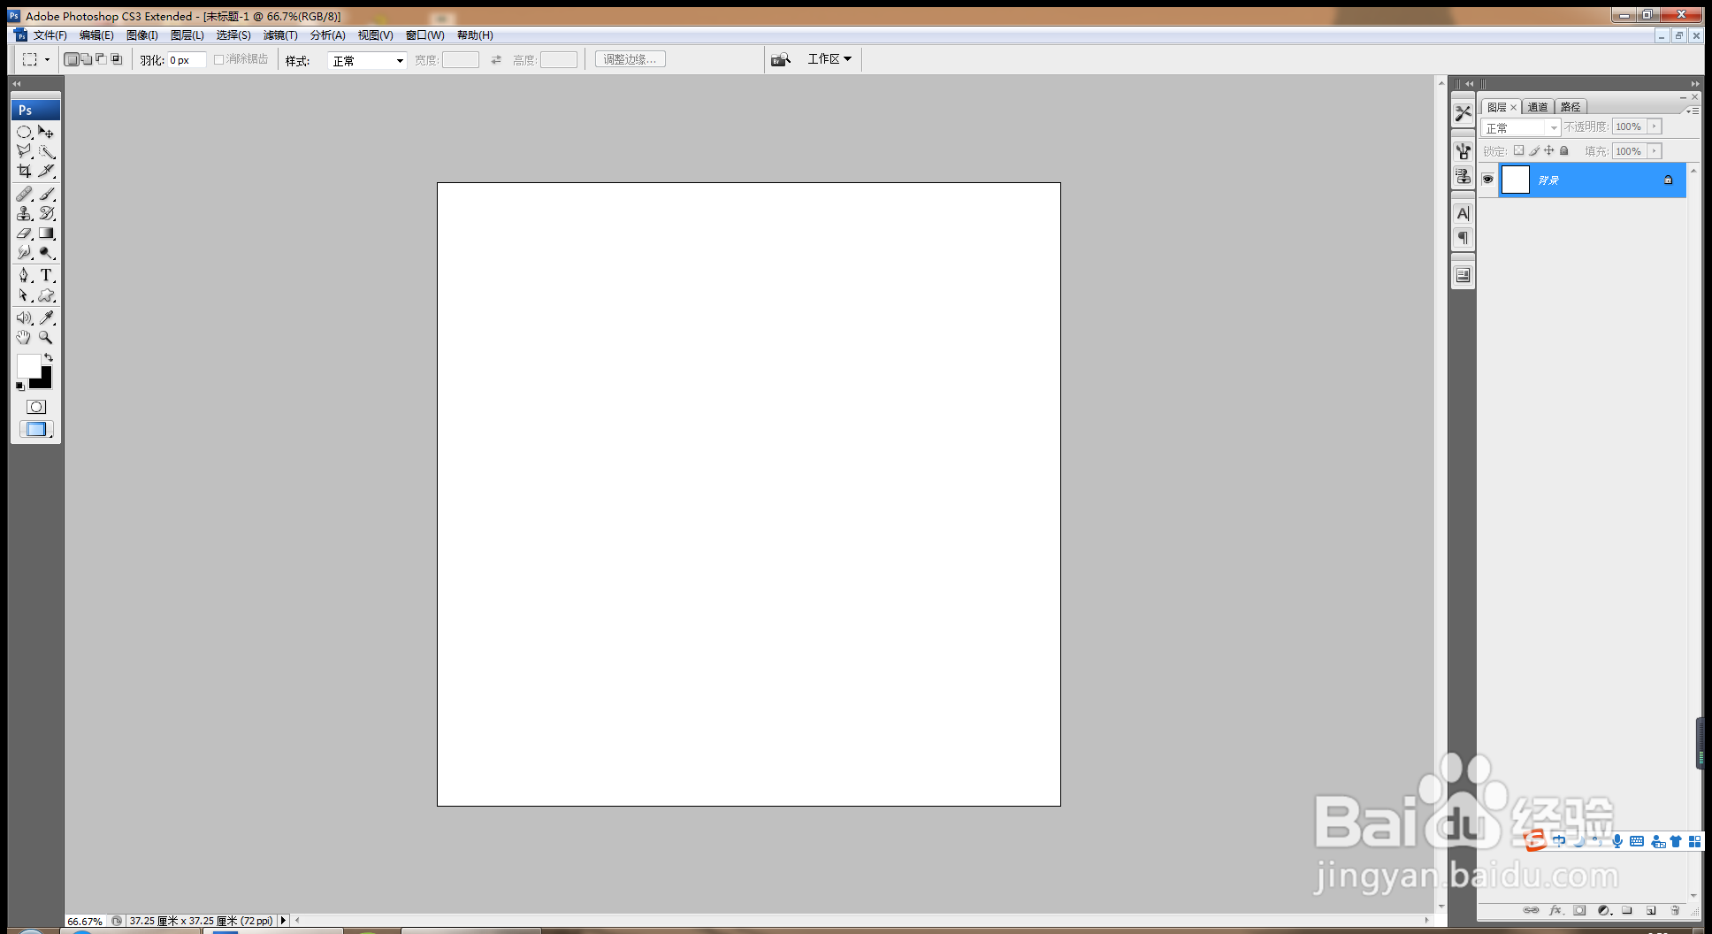Image resolution: width=1712 pixels, height=934 pixels.
Task: Select the Type tool
Action: coord(47,276)
